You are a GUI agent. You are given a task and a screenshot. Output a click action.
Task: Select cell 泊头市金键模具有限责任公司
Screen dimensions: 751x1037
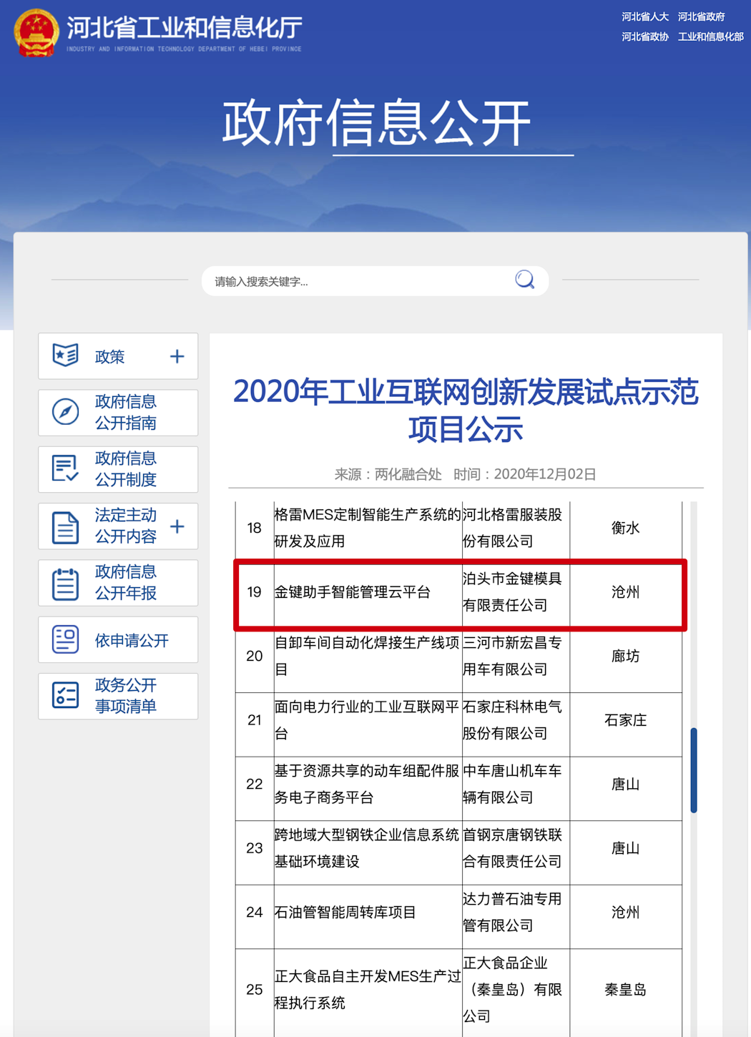[x=516, y=592]
